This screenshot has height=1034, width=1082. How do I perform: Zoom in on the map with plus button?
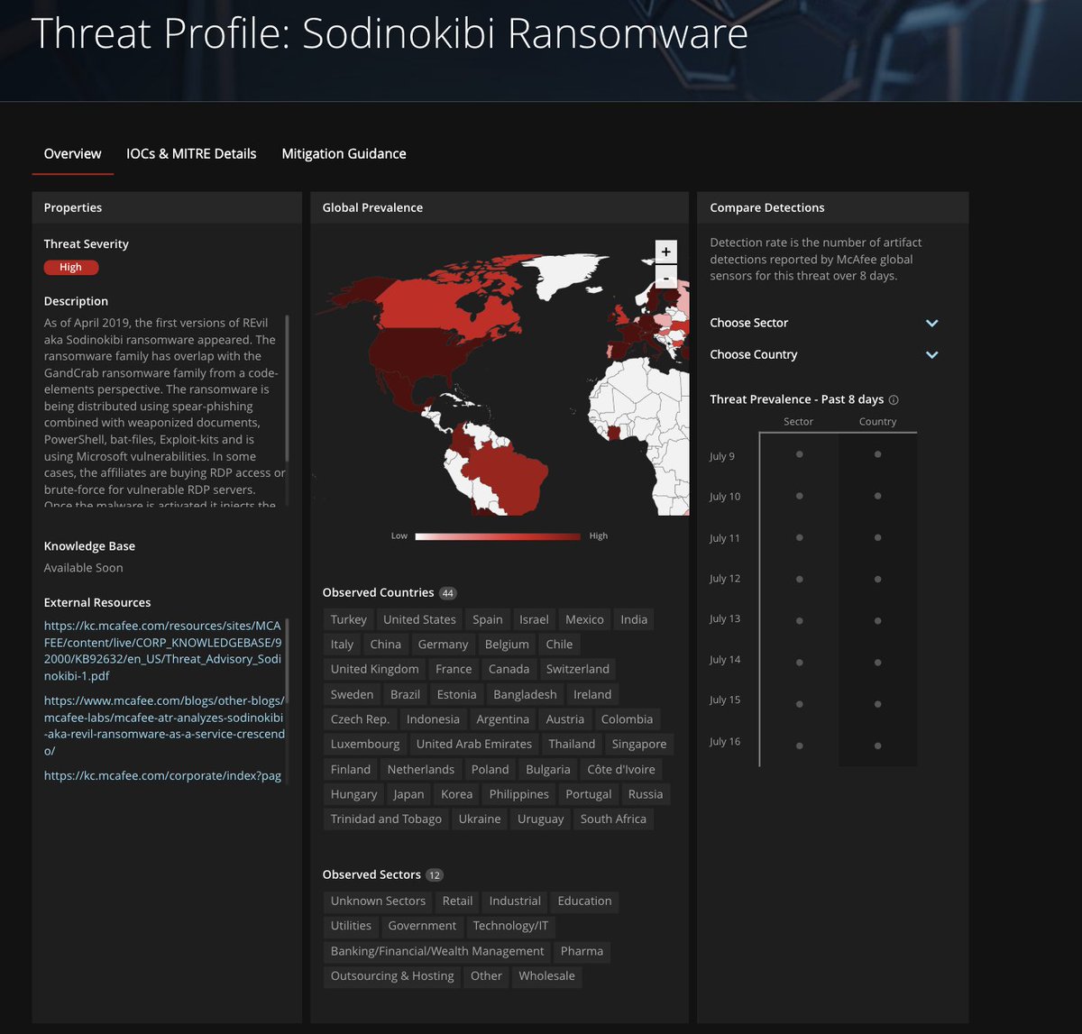tap(665, 252)
